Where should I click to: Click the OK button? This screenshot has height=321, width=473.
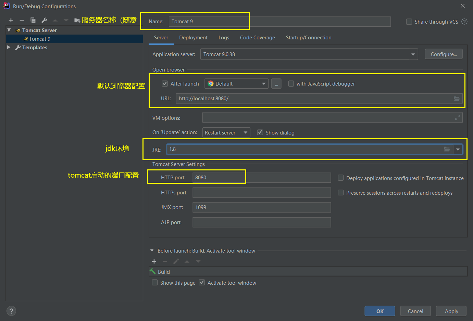tap(380, 311)
